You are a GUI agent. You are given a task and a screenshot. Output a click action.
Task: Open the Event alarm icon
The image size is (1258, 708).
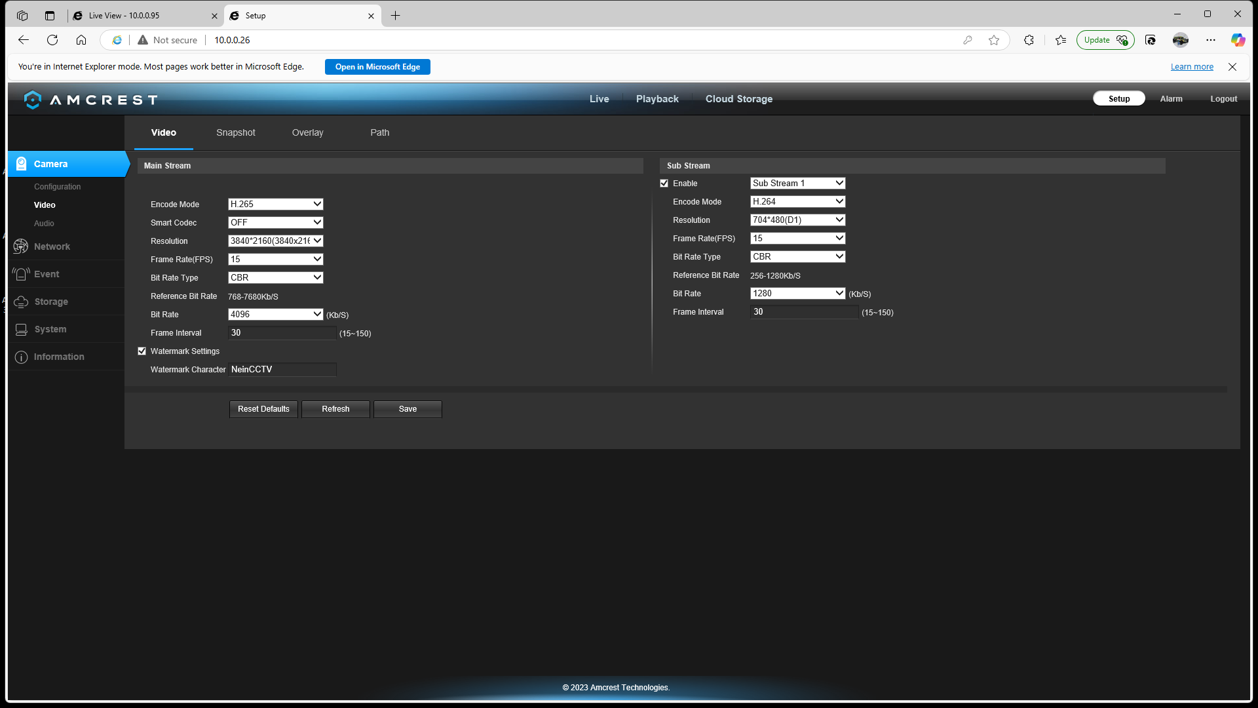click(21, 274)
